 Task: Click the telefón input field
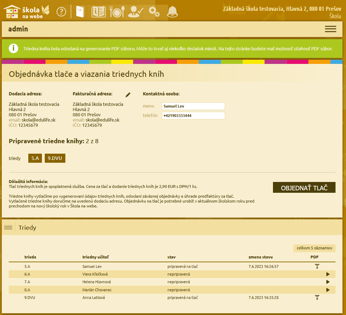coord(193,116)
